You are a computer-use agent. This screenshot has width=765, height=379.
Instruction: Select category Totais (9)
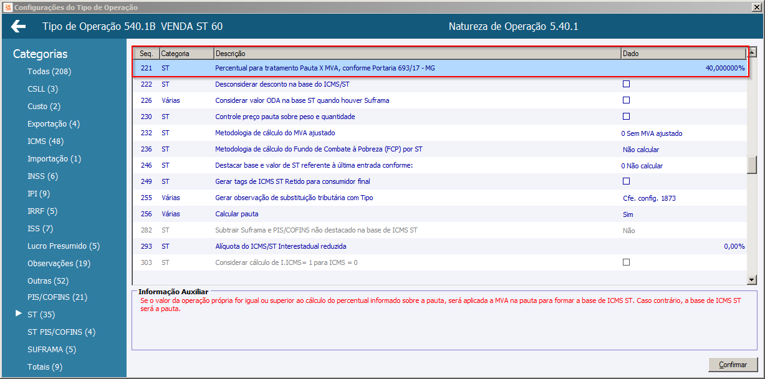(x=45, y=367)
